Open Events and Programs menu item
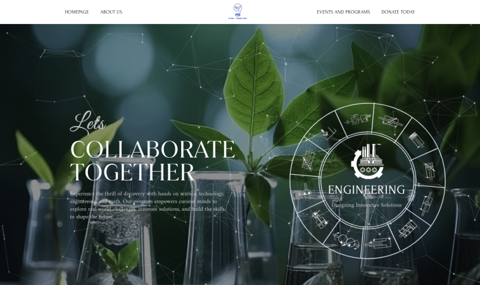 (x=343, y=12)
